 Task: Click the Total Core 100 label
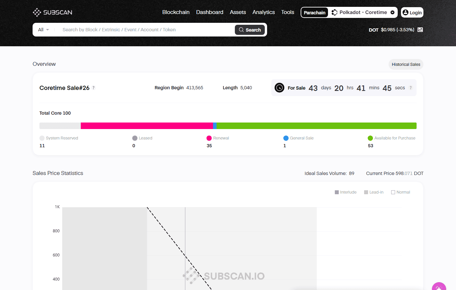pyautogui.click(x=55, y=113)
